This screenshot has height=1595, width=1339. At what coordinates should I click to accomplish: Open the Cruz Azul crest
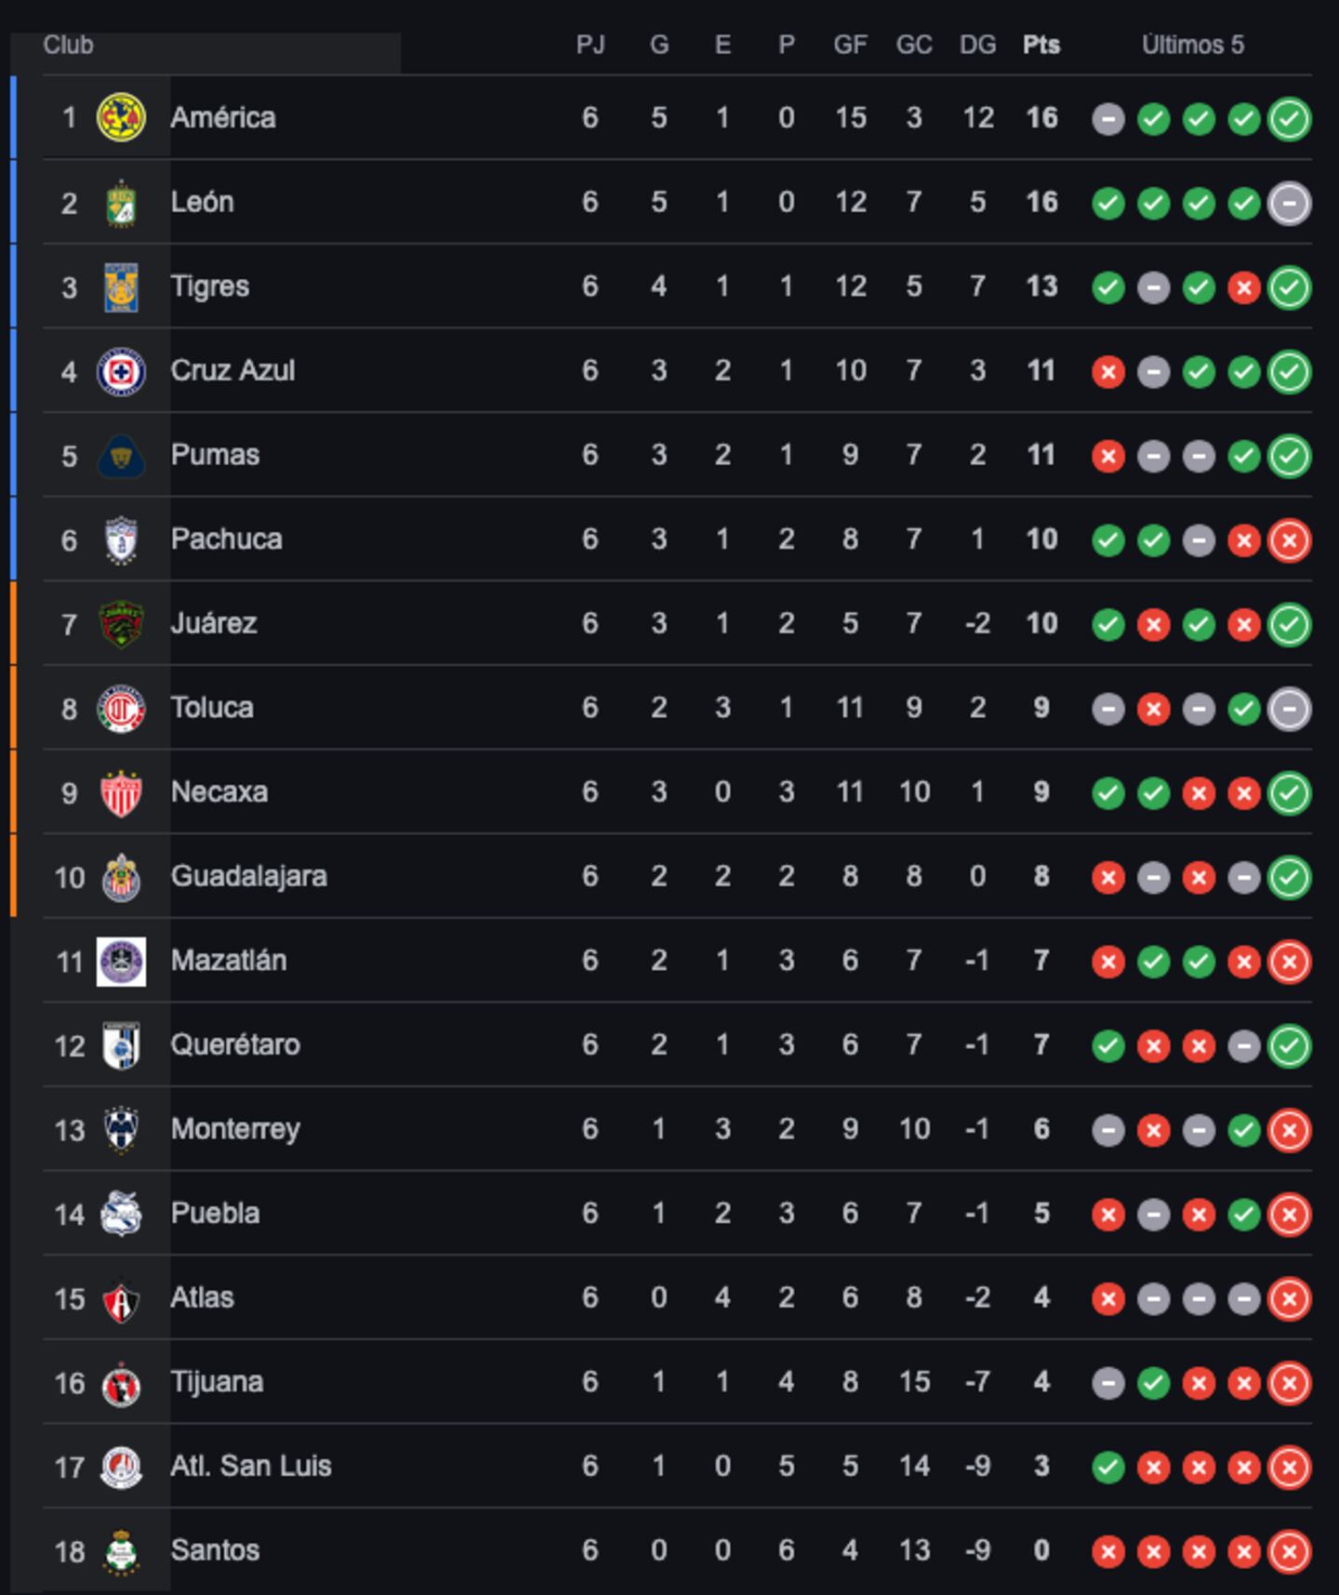point(121,369)
